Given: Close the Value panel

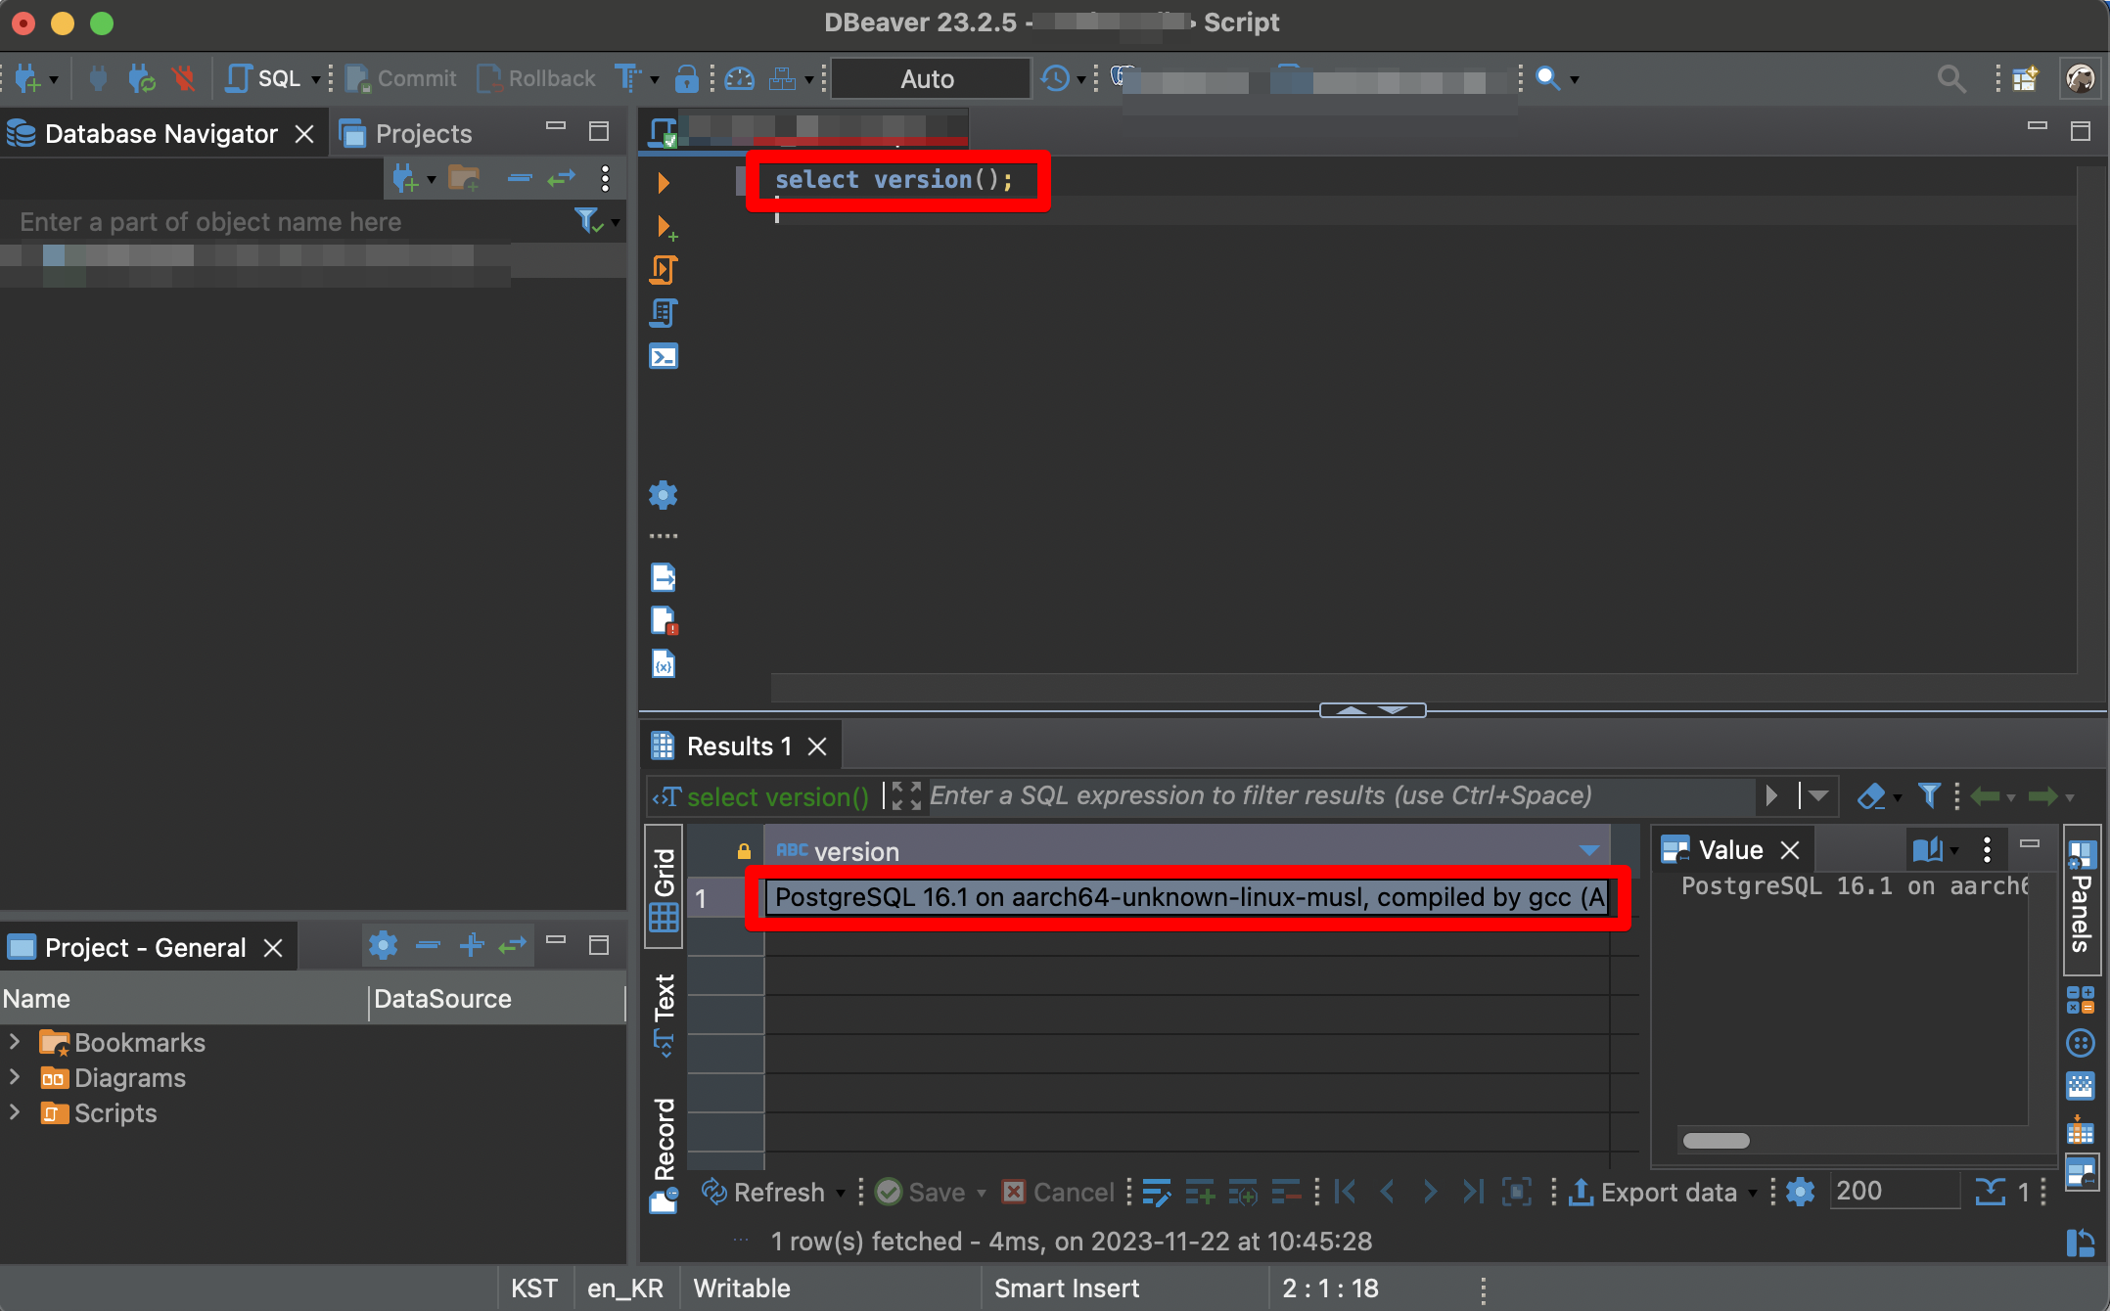Looking at the screenshot, I should 1790,849.
